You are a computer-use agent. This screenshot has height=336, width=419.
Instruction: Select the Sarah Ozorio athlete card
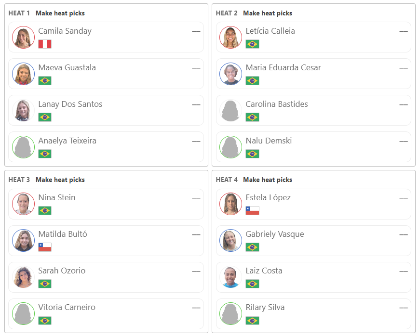(106, 277)
